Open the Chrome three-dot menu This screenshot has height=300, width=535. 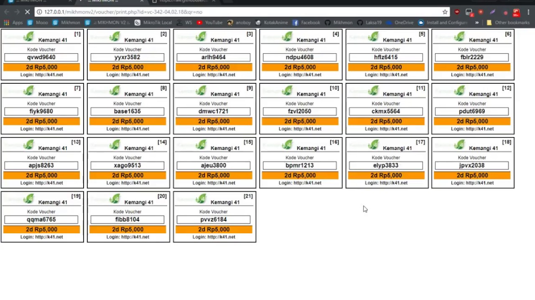pyautogui.click(x=528, y=12)
